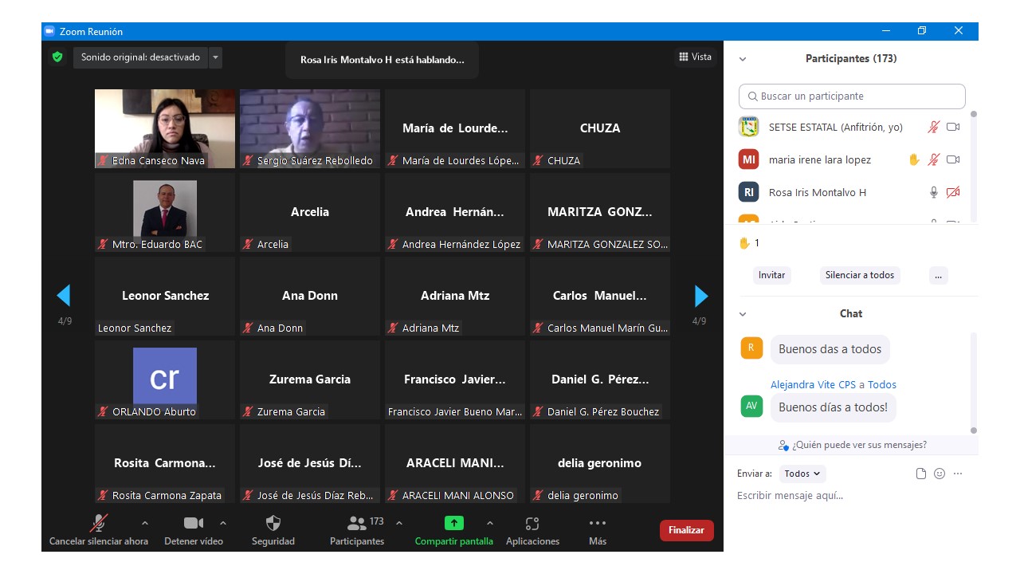Open the Aplicaciones icon
1020x574 pixels.
[532, 523]
